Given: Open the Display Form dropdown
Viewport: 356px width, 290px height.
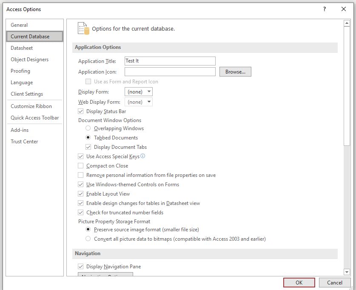Looking at the screenshot, I should point(139,92).
